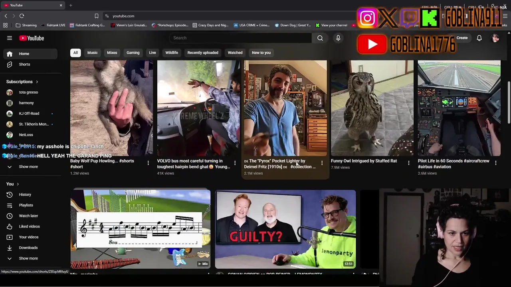Image resolution: width=511 pixels, height=287 pixels.
Task: Open Watch later in the sidebar
Action: click(x=30, y=216)
